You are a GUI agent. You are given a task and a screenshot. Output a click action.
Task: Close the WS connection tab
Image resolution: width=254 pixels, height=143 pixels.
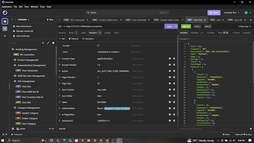point(87,20)
